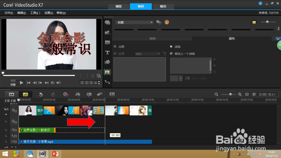Viewport: 281px width, 158px height.
Task: Toggle ripple editing on voice track
Action: click(x=6, y=136)
